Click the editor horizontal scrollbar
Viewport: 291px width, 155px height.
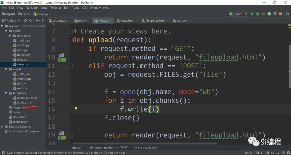tap(144, 143)
